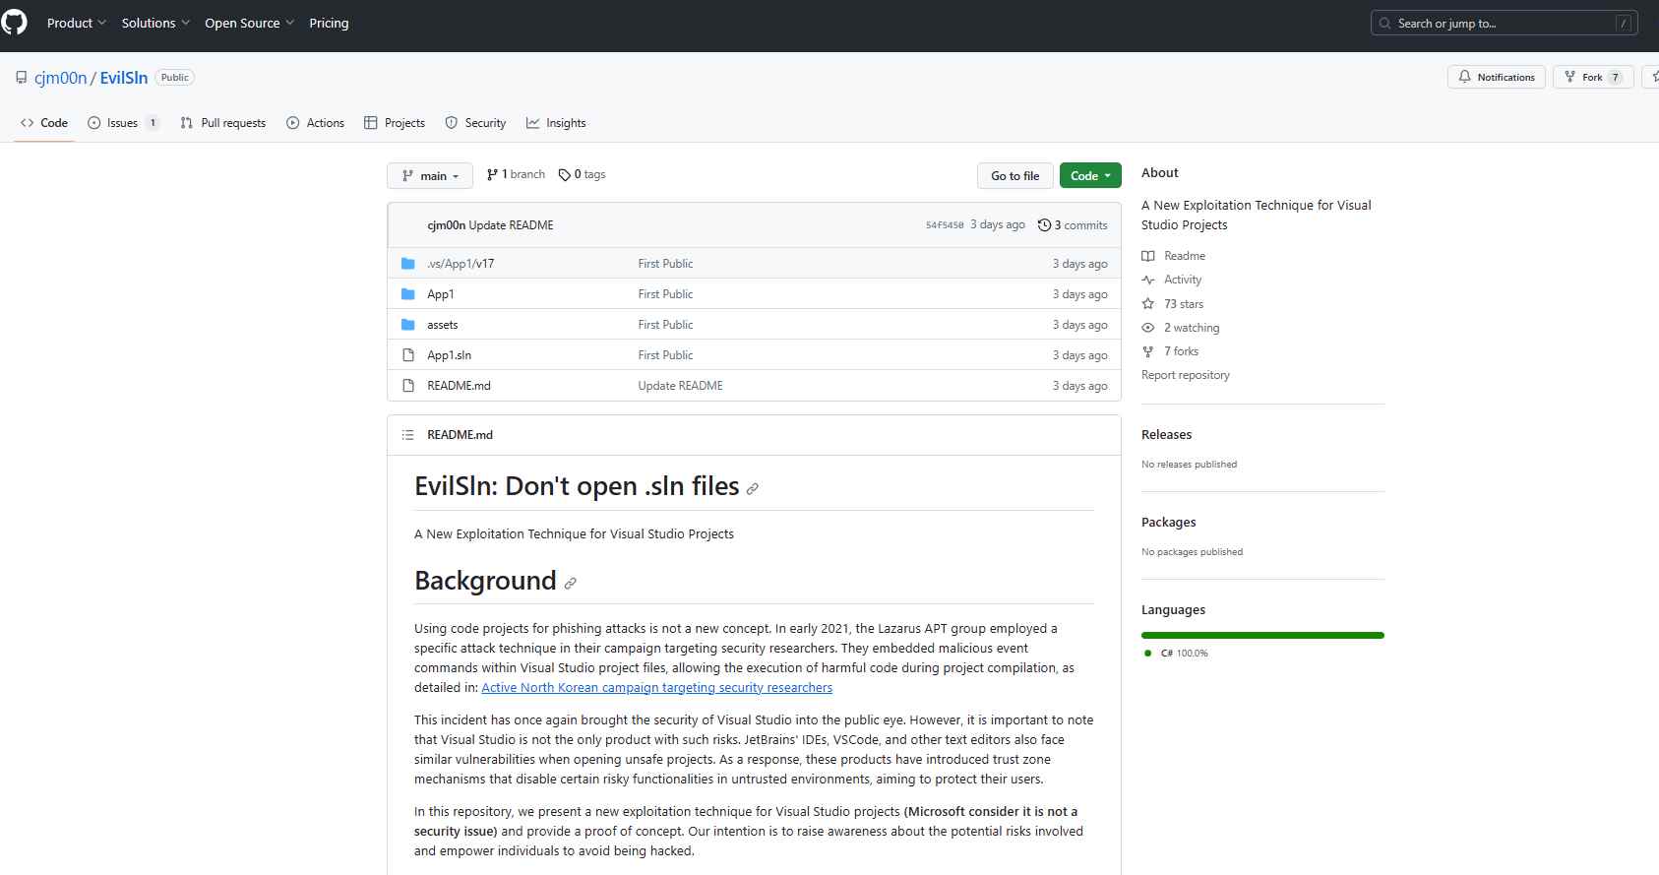Open the Product menu
1659x875 pixels.
77,23
